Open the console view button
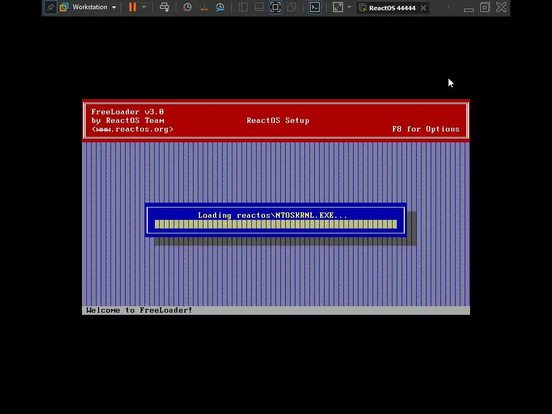The width and height of the screenshot is (552, 414). tap(315, 7)
